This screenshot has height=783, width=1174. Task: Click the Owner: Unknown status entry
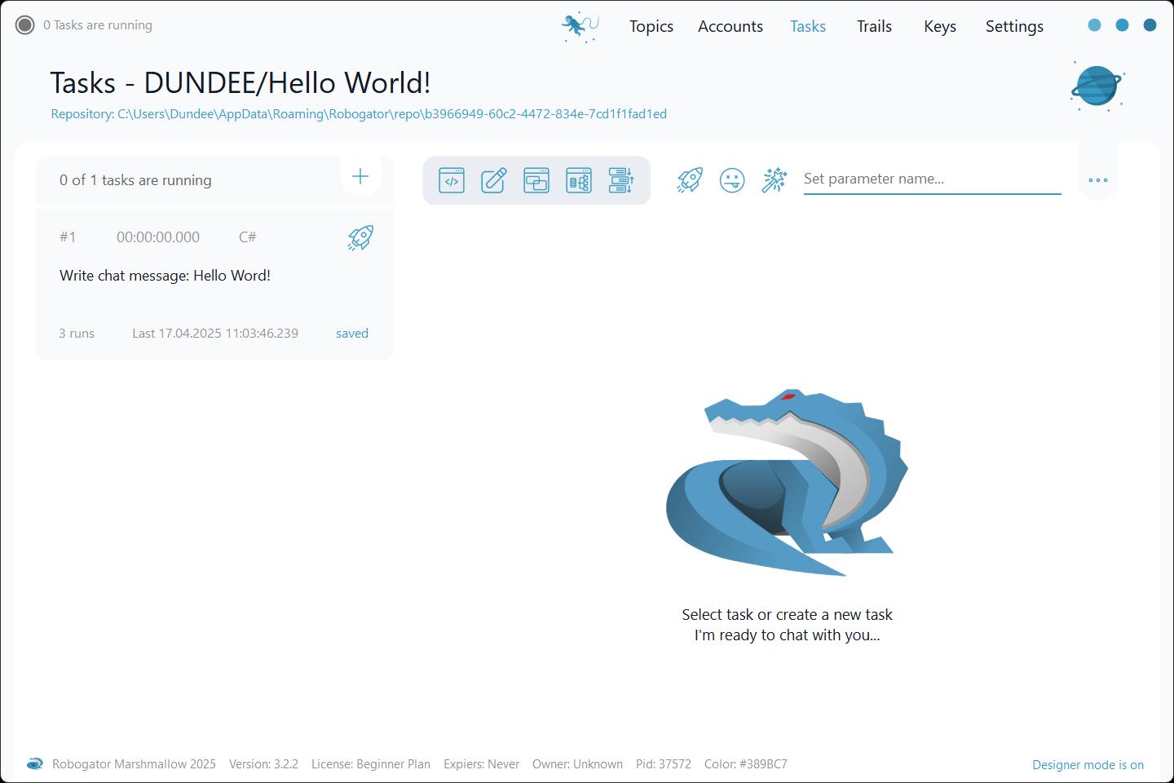(577, 764)
